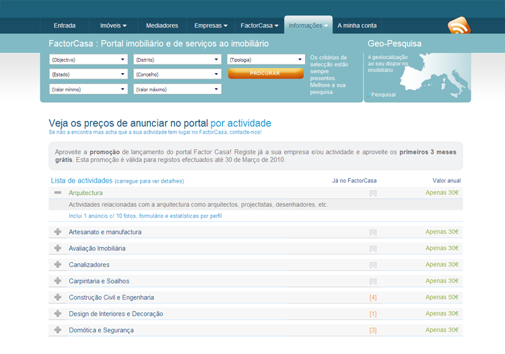Viewport: 505px width, 354px height.
Task: Click the Geo-Pesquisa heading
Action: click(x=394, y=44)
